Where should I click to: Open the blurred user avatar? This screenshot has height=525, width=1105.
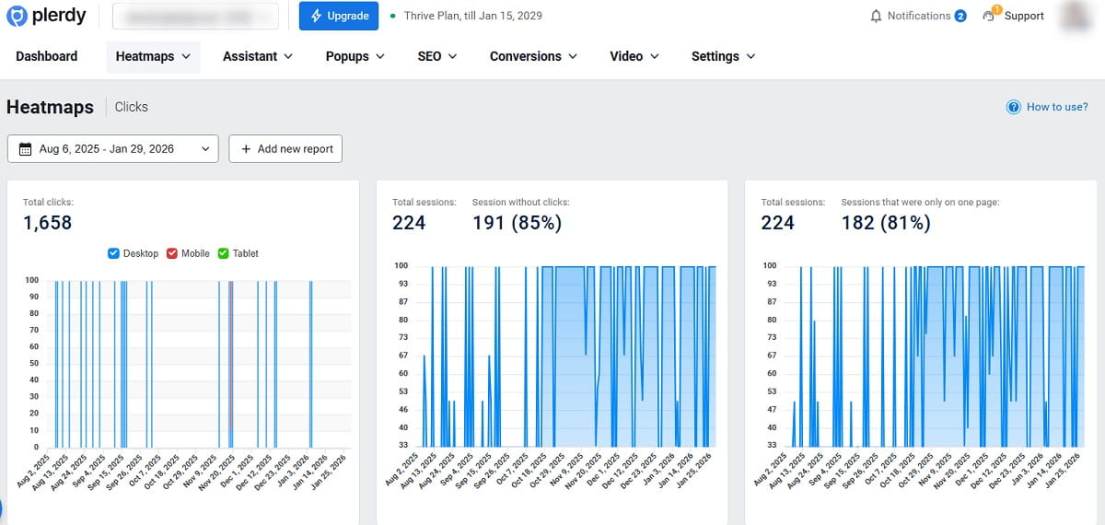pos(1076,16)
